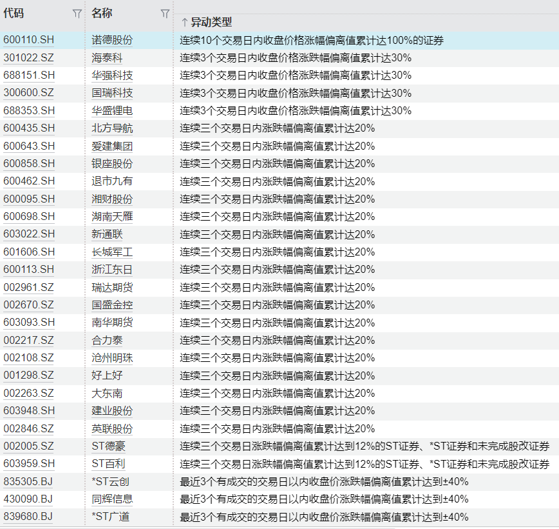
Task: Open the 沧州明珠 stock link
Action: coord(112,357)
